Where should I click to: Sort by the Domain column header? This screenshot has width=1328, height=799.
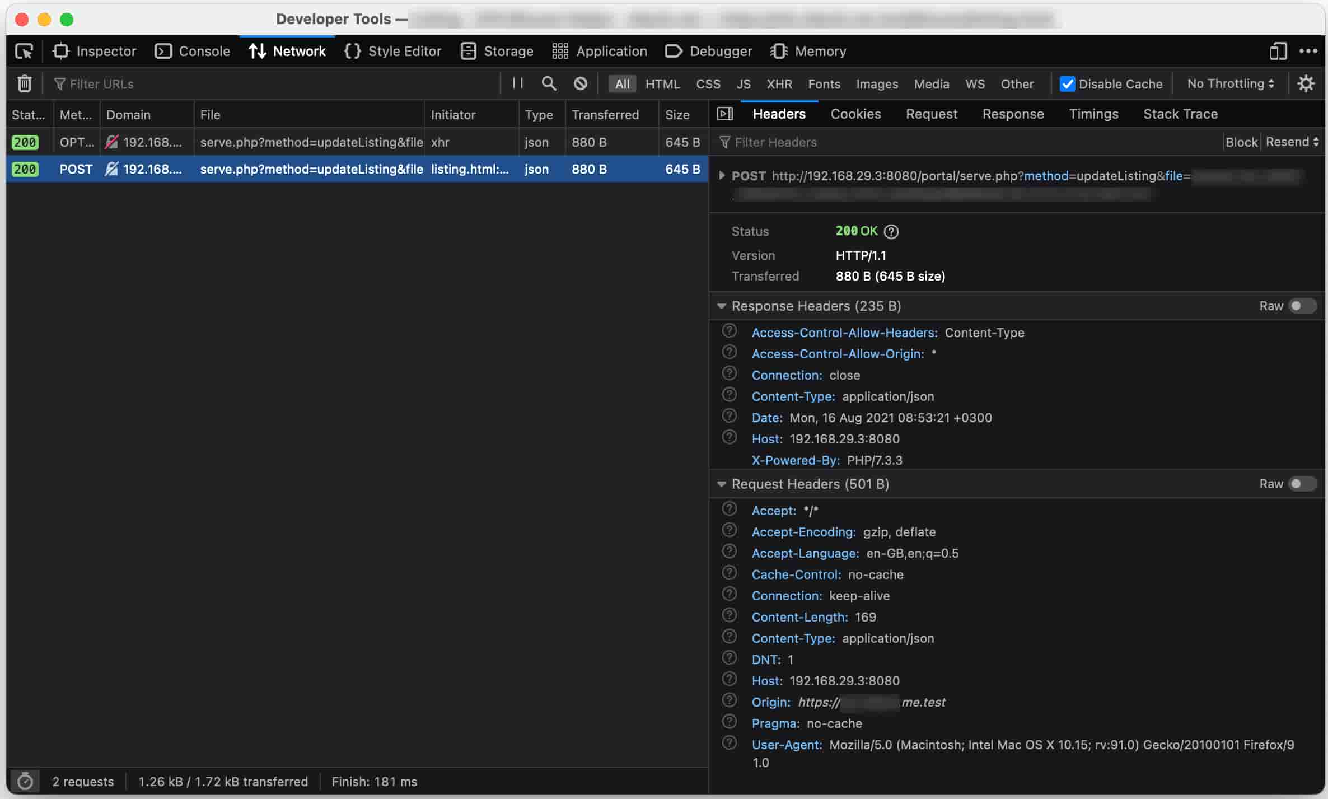click(x=147, y=115)
